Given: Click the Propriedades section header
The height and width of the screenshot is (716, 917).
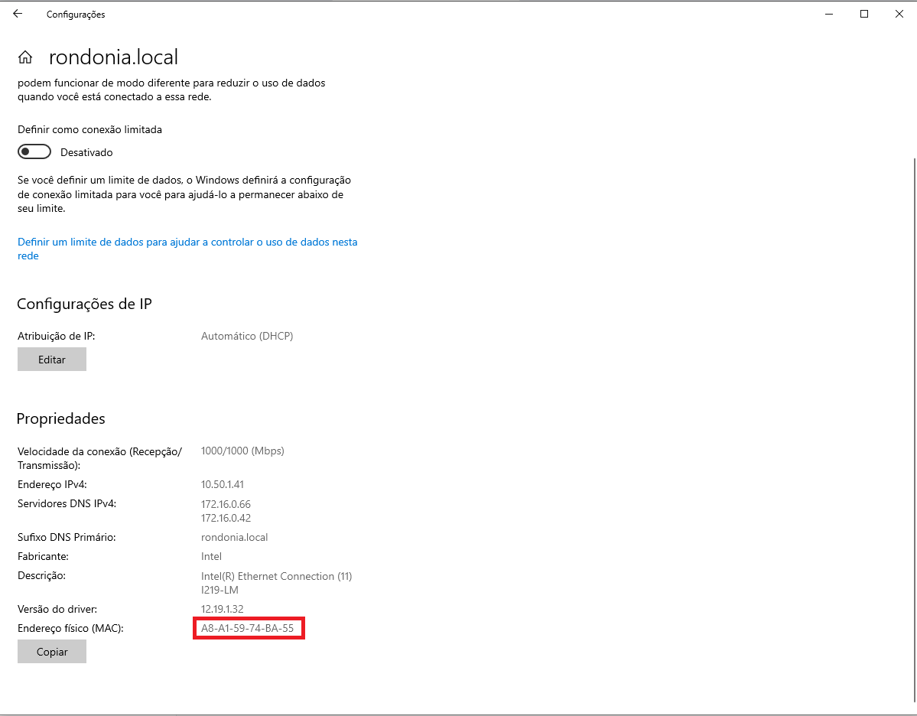Looking at the screenshot, I should pyautogui.click(x=61, y=418).
